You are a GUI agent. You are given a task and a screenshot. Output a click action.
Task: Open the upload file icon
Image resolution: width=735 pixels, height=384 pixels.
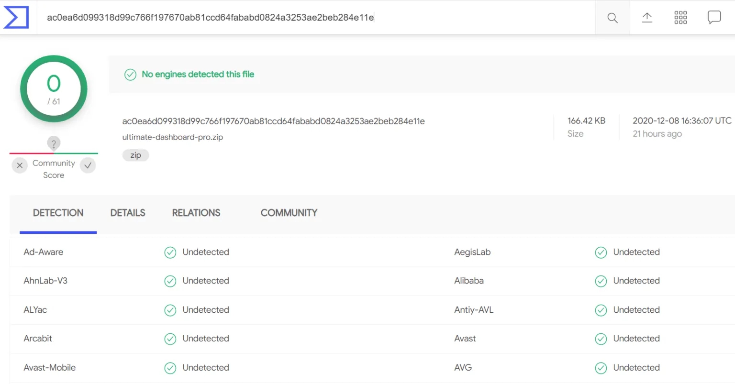(x=647, y=18)
